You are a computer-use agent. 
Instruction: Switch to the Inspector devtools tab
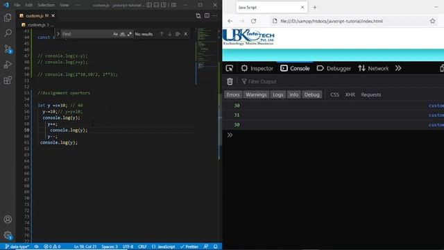point(257,68)
